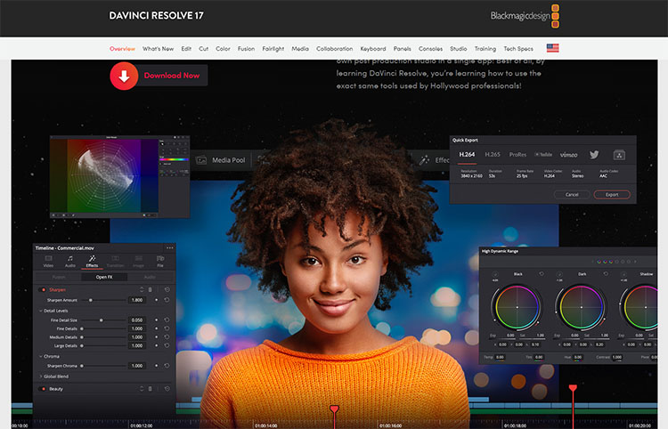Screen dimensions: 668x429
Task: Toggle the Beauty effect on/off switch
Action: click(42, 389)
